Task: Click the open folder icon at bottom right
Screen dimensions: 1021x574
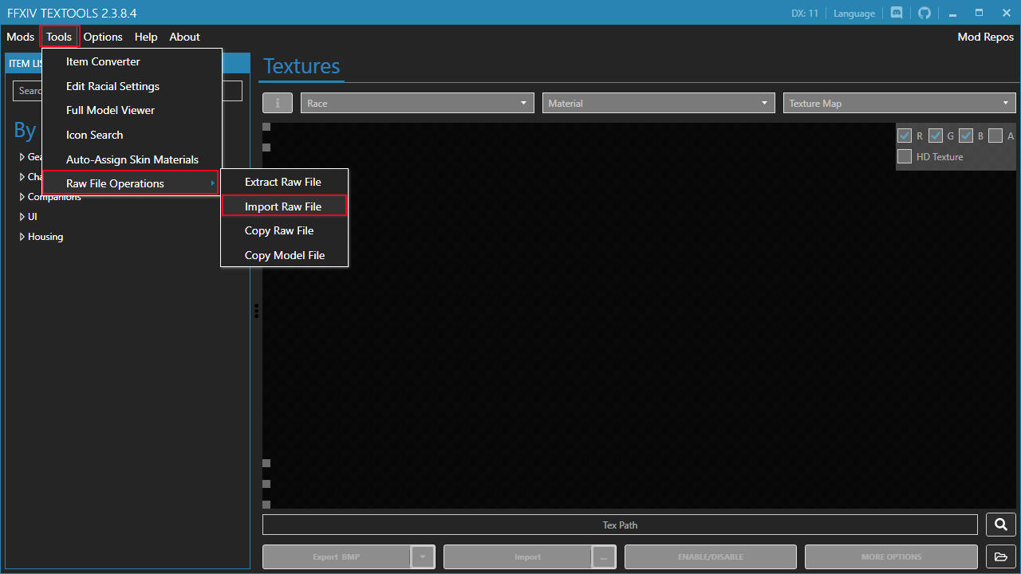Action: click(x=999, y=556)
